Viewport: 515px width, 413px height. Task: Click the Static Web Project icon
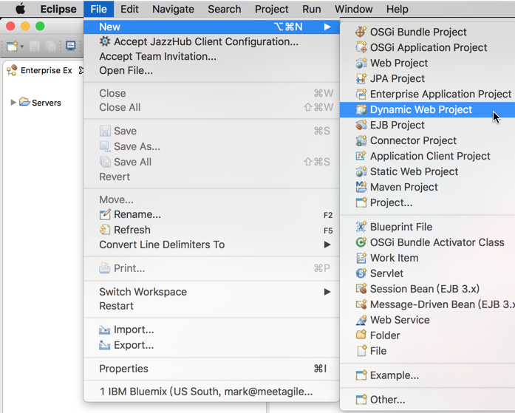[x=361, y=171]
